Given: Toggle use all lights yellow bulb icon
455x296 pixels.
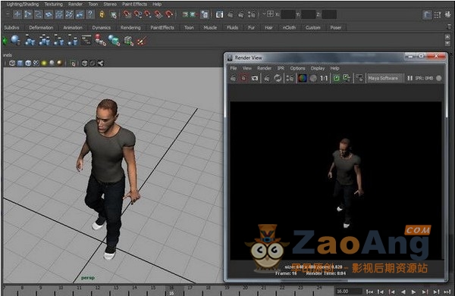Looking at the screenshot, I should pos(44,63).
